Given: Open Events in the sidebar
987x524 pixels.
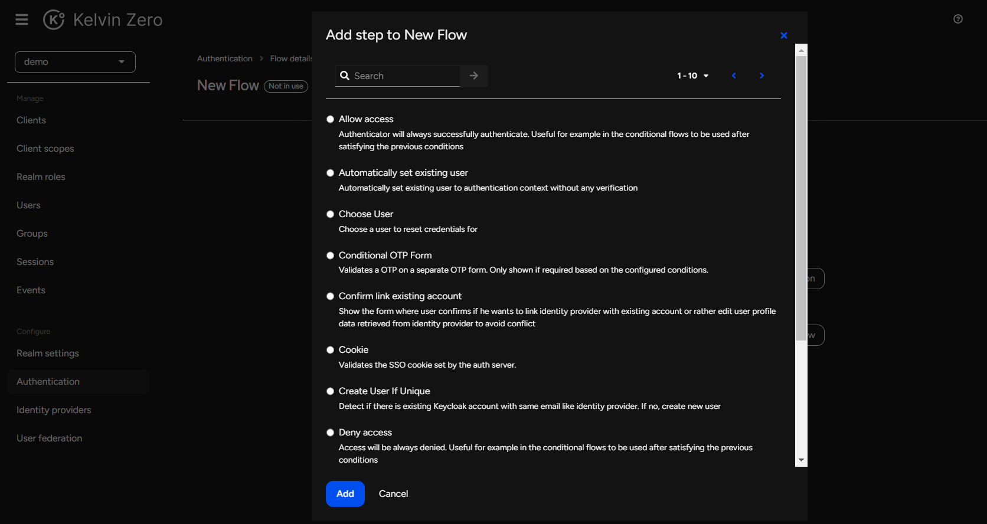Looking at the screenshot, I should tap(31, 290).
